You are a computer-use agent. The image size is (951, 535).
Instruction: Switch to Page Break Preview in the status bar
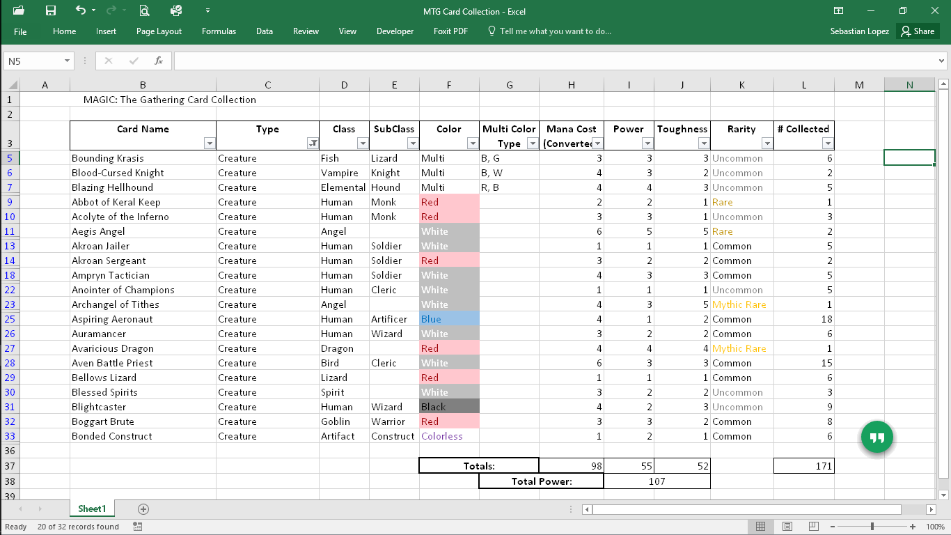pyautogui.click(x=814, y=527)
